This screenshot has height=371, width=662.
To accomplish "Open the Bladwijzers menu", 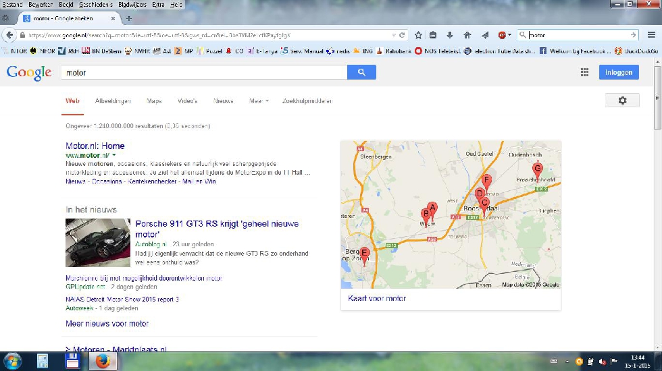I will [x=132, y=5].
